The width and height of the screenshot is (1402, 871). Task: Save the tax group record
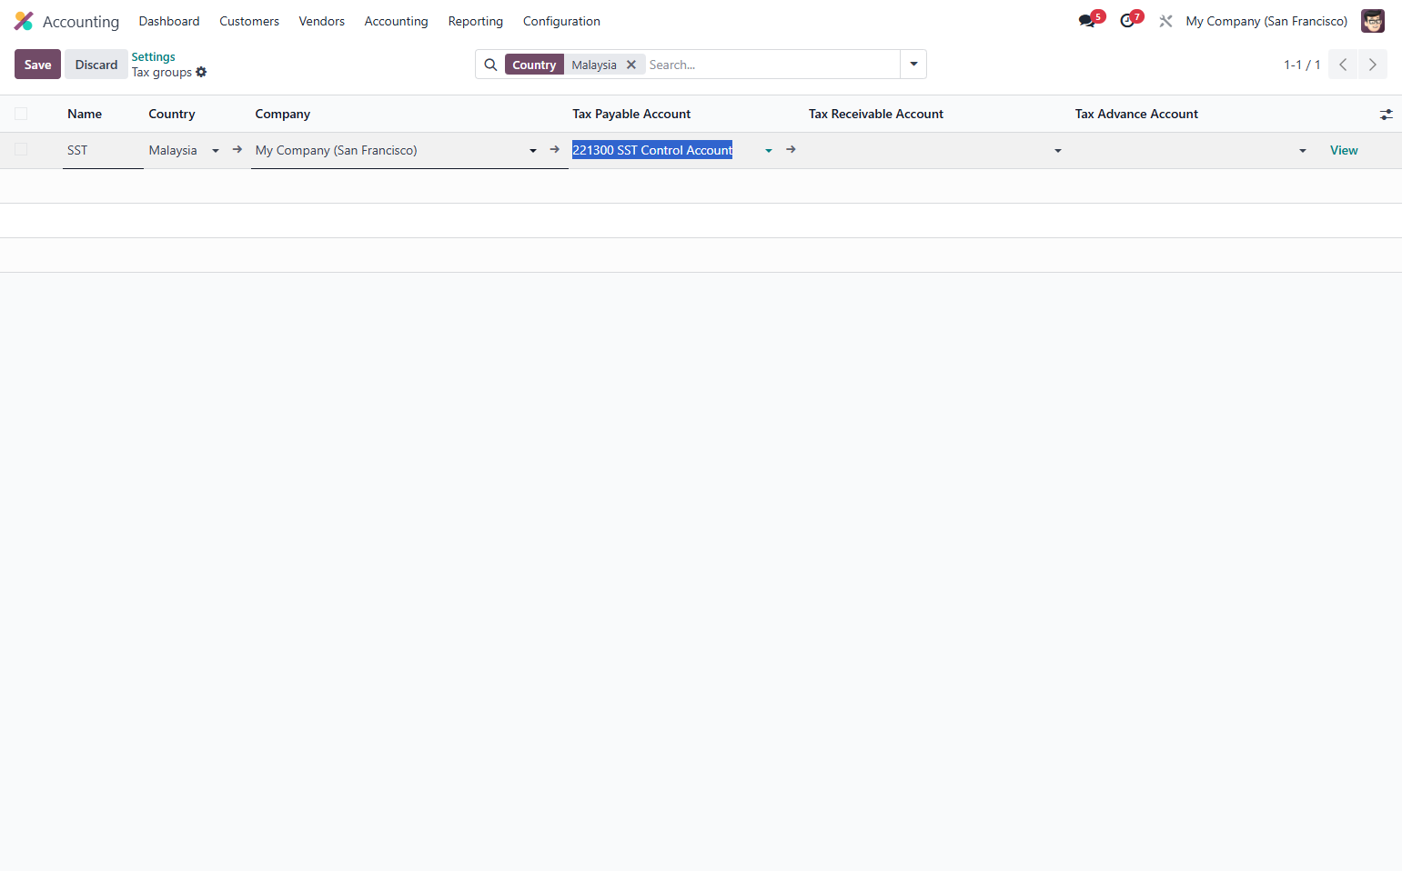[x=37, y=65]
